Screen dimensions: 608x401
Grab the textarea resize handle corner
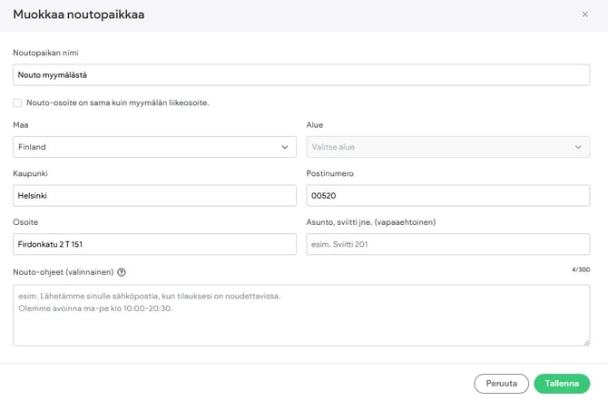(x=585, y=342)
